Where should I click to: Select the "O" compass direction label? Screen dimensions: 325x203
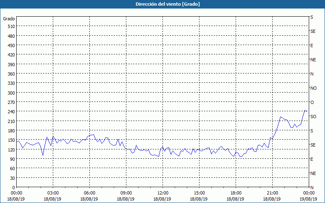click(312, 102)
